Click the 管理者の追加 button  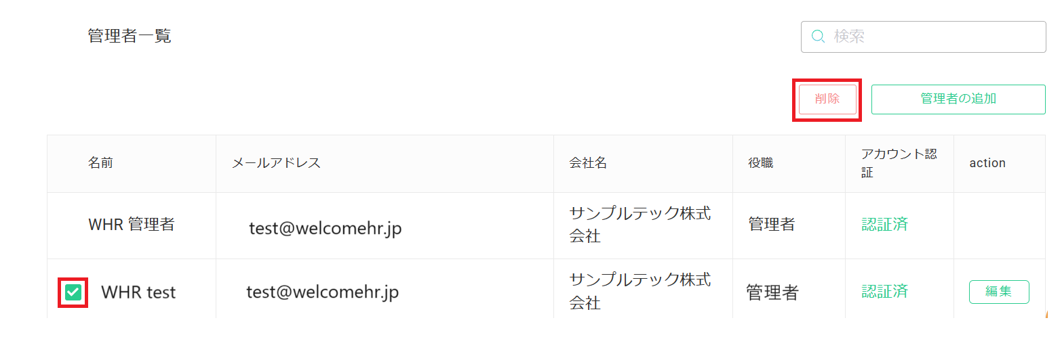click(958, 99)
